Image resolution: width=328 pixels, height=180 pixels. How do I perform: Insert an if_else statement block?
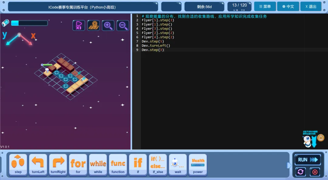[x=158, y=165]
